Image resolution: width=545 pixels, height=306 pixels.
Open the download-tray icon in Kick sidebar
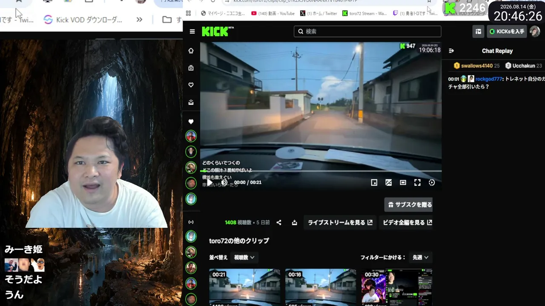191,102
